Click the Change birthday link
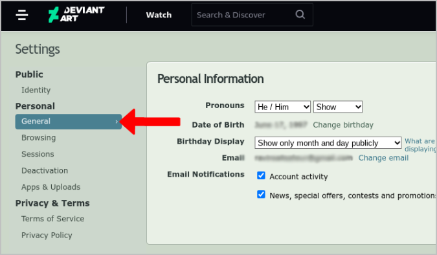 pos(343,125)
